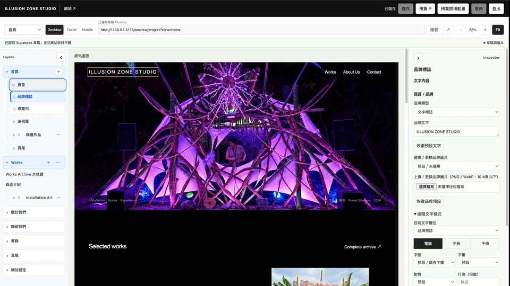Collapse the Works group

coord(7,163)
